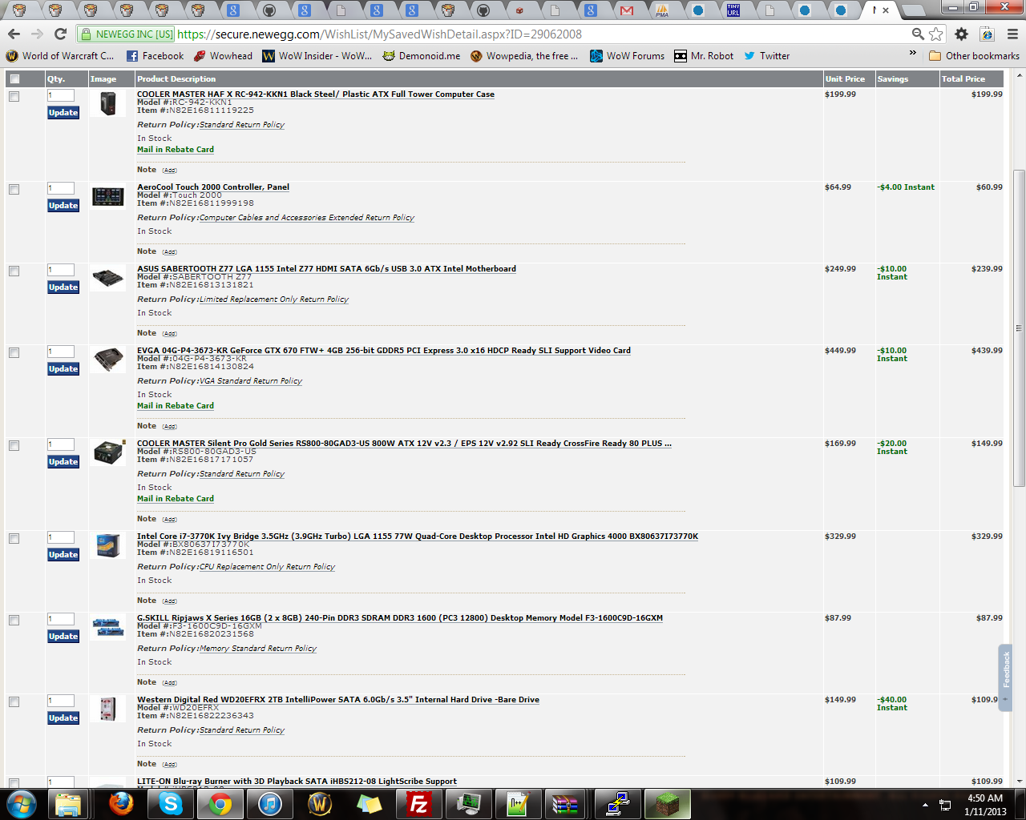Check the AeroCool Touch 2000 row

pos(14,189)
